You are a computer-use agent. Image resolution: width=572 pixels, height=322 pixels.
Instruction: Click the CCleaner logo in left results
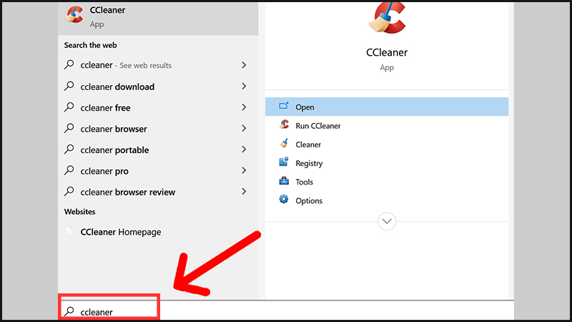click(74, 15)
